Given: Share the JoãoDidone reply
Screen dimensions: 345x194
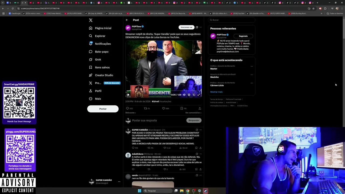Looking at the screenshot, I should [x=200, y=169].
